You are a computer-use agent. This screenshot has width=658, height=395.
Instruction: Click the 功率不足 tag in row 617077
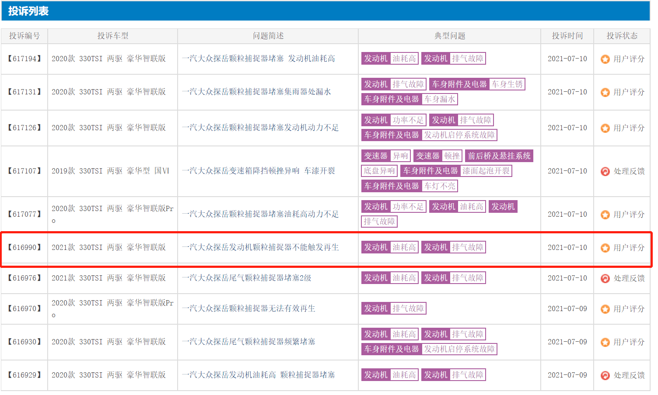pyautogui.click(x=408, y=207)
